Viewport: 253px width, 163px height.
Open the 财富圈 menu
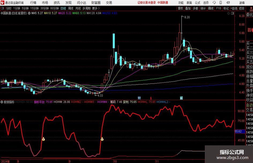coord(96,3)
